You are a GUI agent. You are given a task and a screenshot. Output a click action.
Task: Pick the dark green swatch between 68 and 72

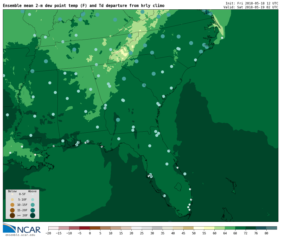[x=240, y=228]
